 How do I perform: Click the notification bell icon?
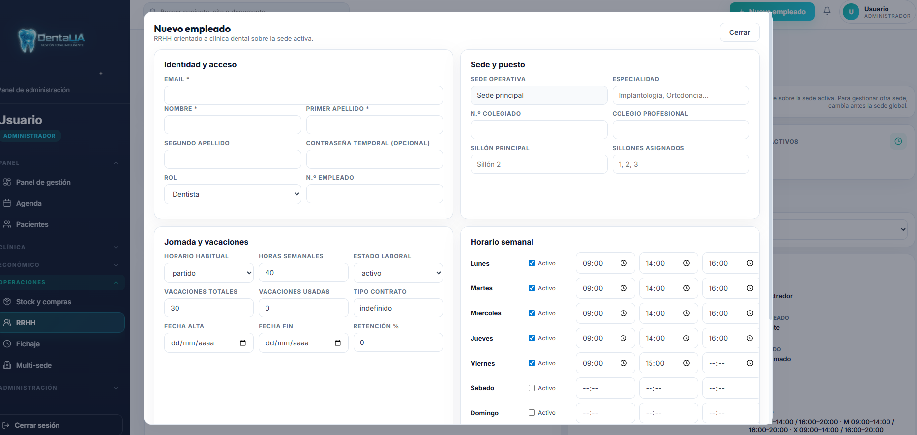(x=827, y=11)
